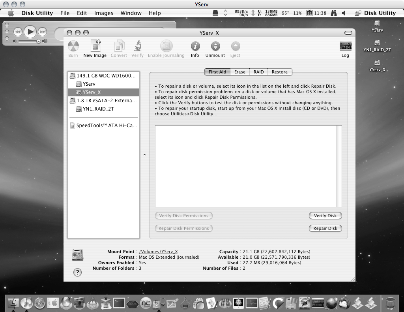This screenshot has width=404, height=312.
Task: Mute via small speaker icon in iTunes
Action: tap(15, 41)
